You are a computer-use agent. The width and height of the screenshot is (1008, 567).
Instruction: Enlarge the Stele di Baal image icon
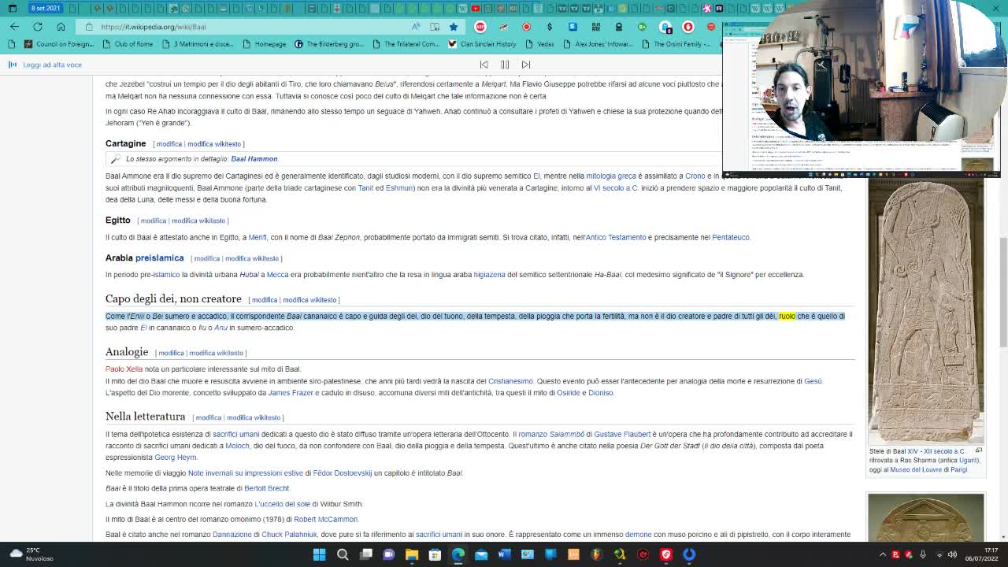pos(978,451)
